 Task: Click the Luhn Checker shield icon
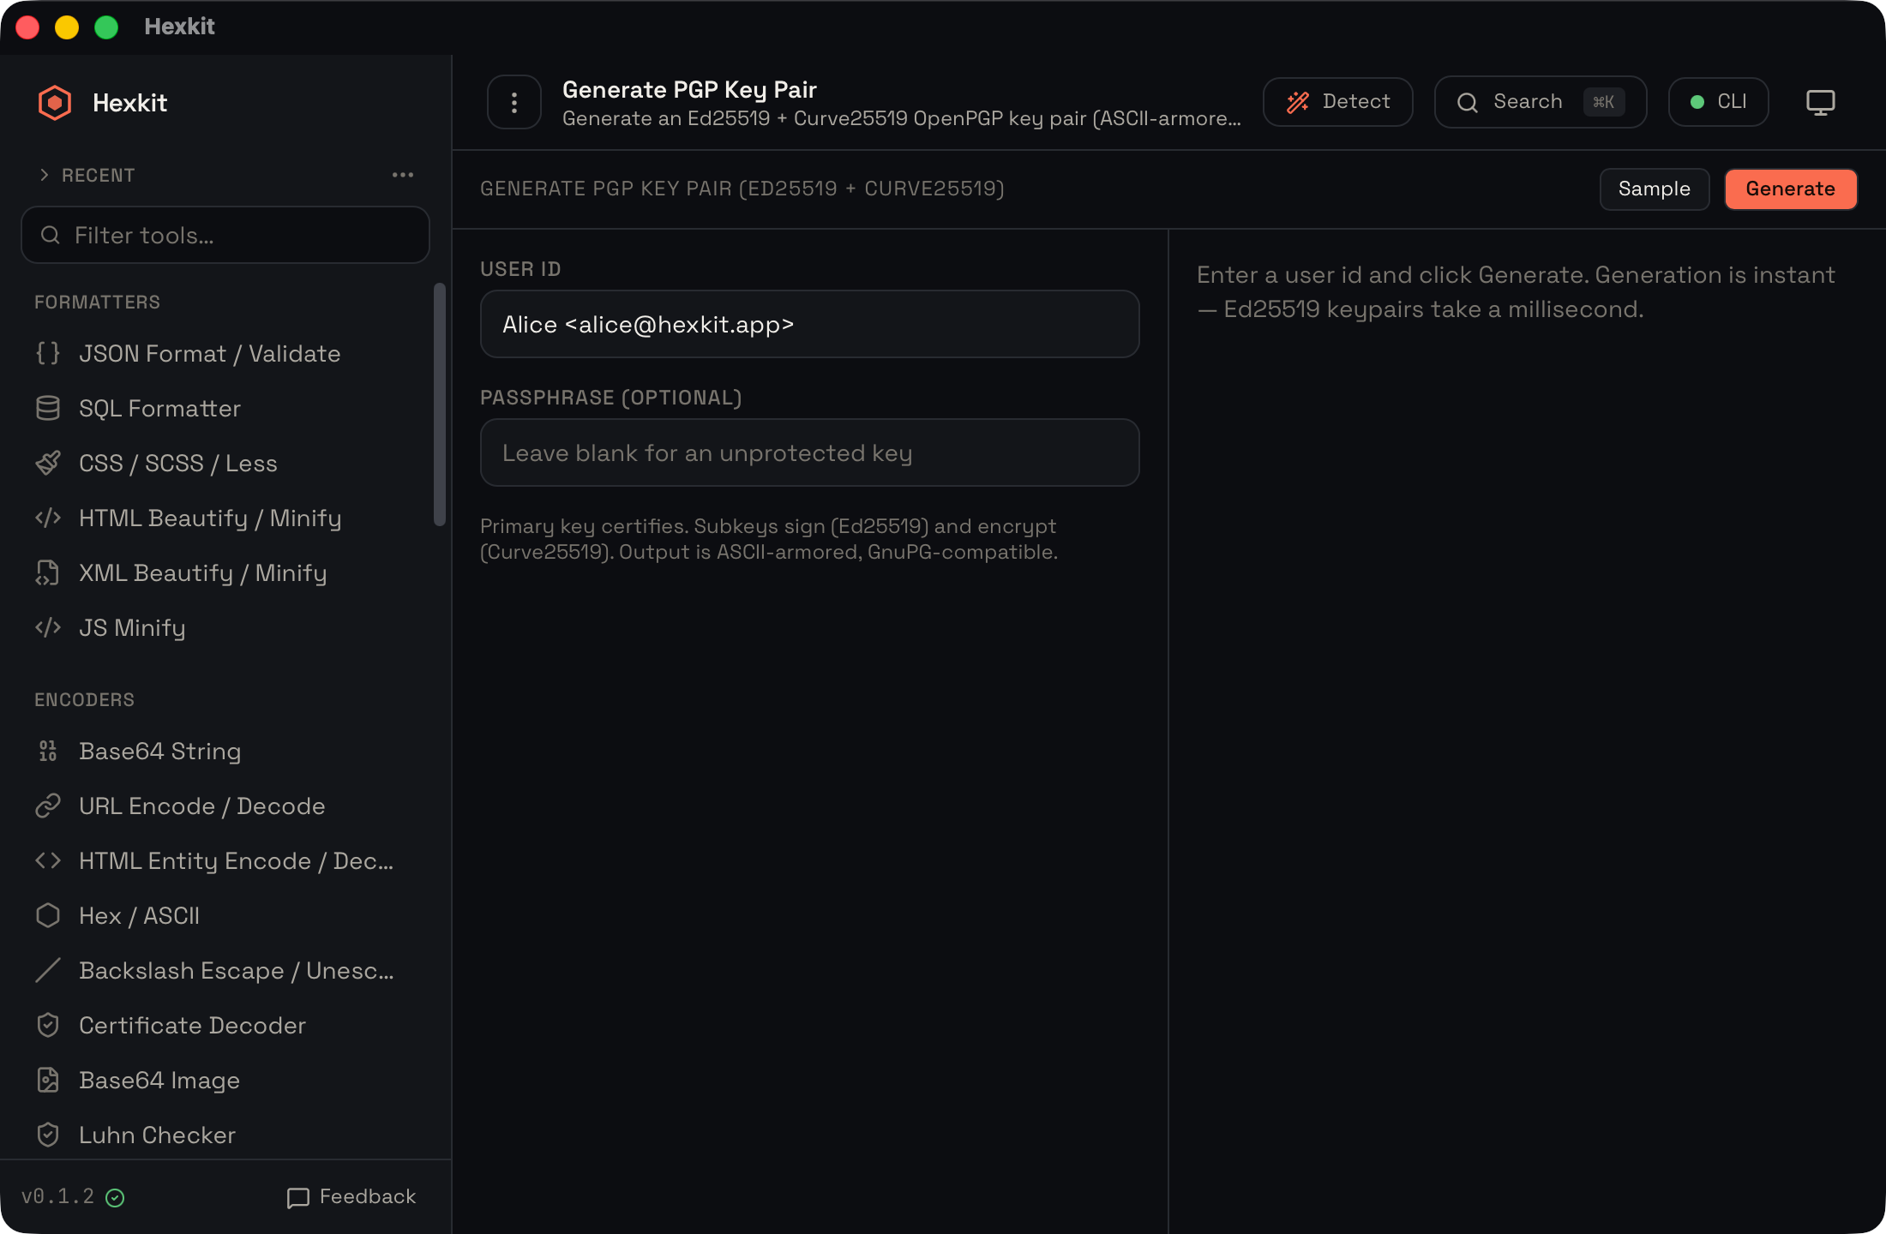48,1135
